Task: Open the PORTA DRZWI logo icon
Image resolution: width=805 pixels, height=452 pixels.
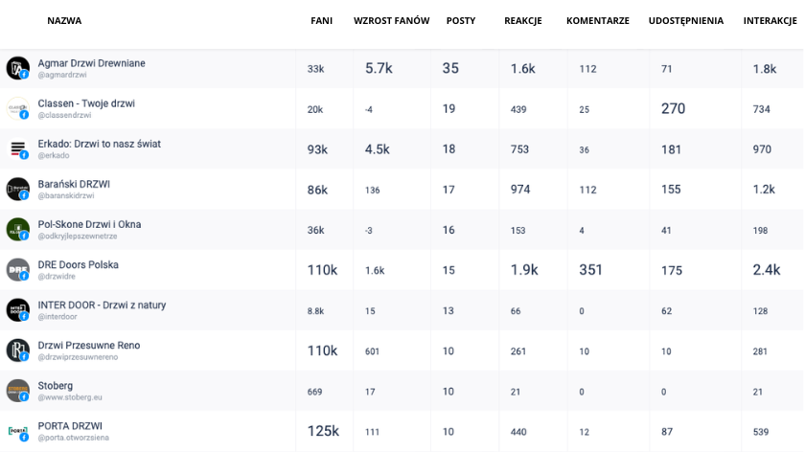Action: (x=17, y=432)
